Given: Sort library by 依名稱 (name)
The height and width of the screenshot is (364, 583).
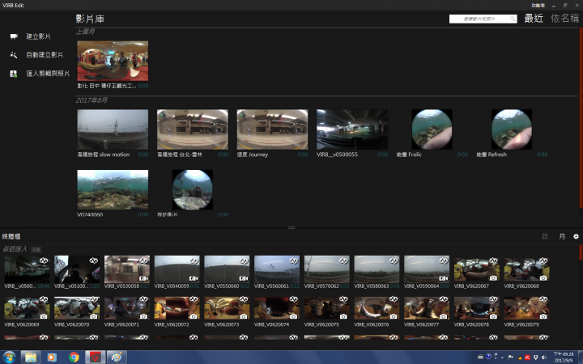Looking at the screenshot, I should tap(564, 18).
